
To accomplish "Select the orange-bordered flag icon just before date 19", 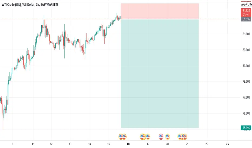I will click(142, 137).
